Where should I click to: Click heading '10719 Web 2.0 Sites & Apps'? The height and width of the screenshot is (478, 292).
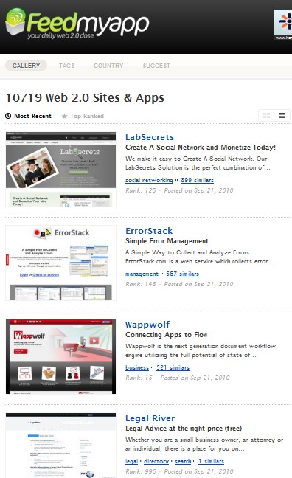click(x=85, y=98)
